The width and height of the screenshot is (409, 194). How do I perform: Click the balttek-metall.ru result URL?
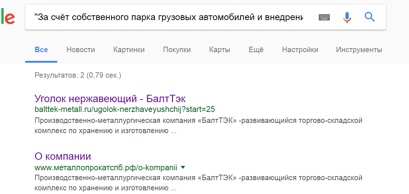click(x=124, y=109)
